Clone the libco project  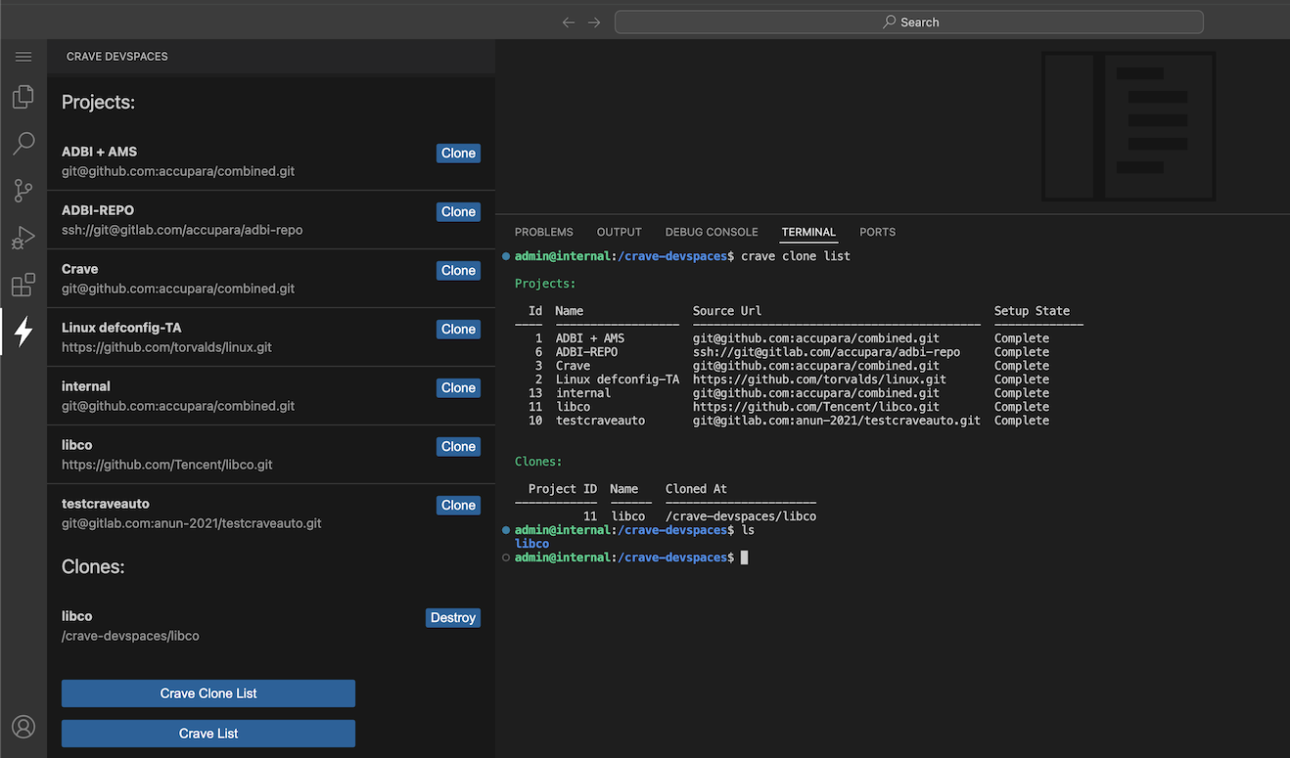(458, 446)
